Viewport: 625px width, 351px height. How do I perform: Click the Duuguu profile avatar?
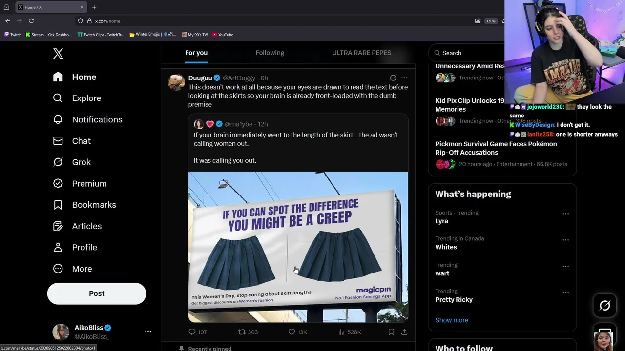click(x=176, y=82)
